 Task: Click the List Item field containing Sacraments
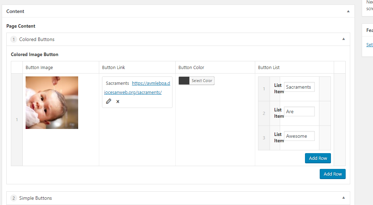pos(299,87)
